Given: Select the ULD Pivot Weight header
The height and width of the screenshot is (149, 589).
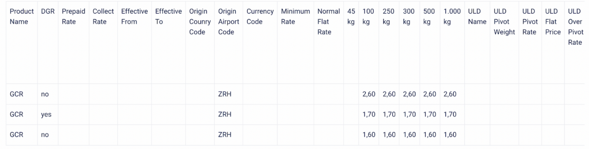Looking at the screenshot, I should pos(504,22).
